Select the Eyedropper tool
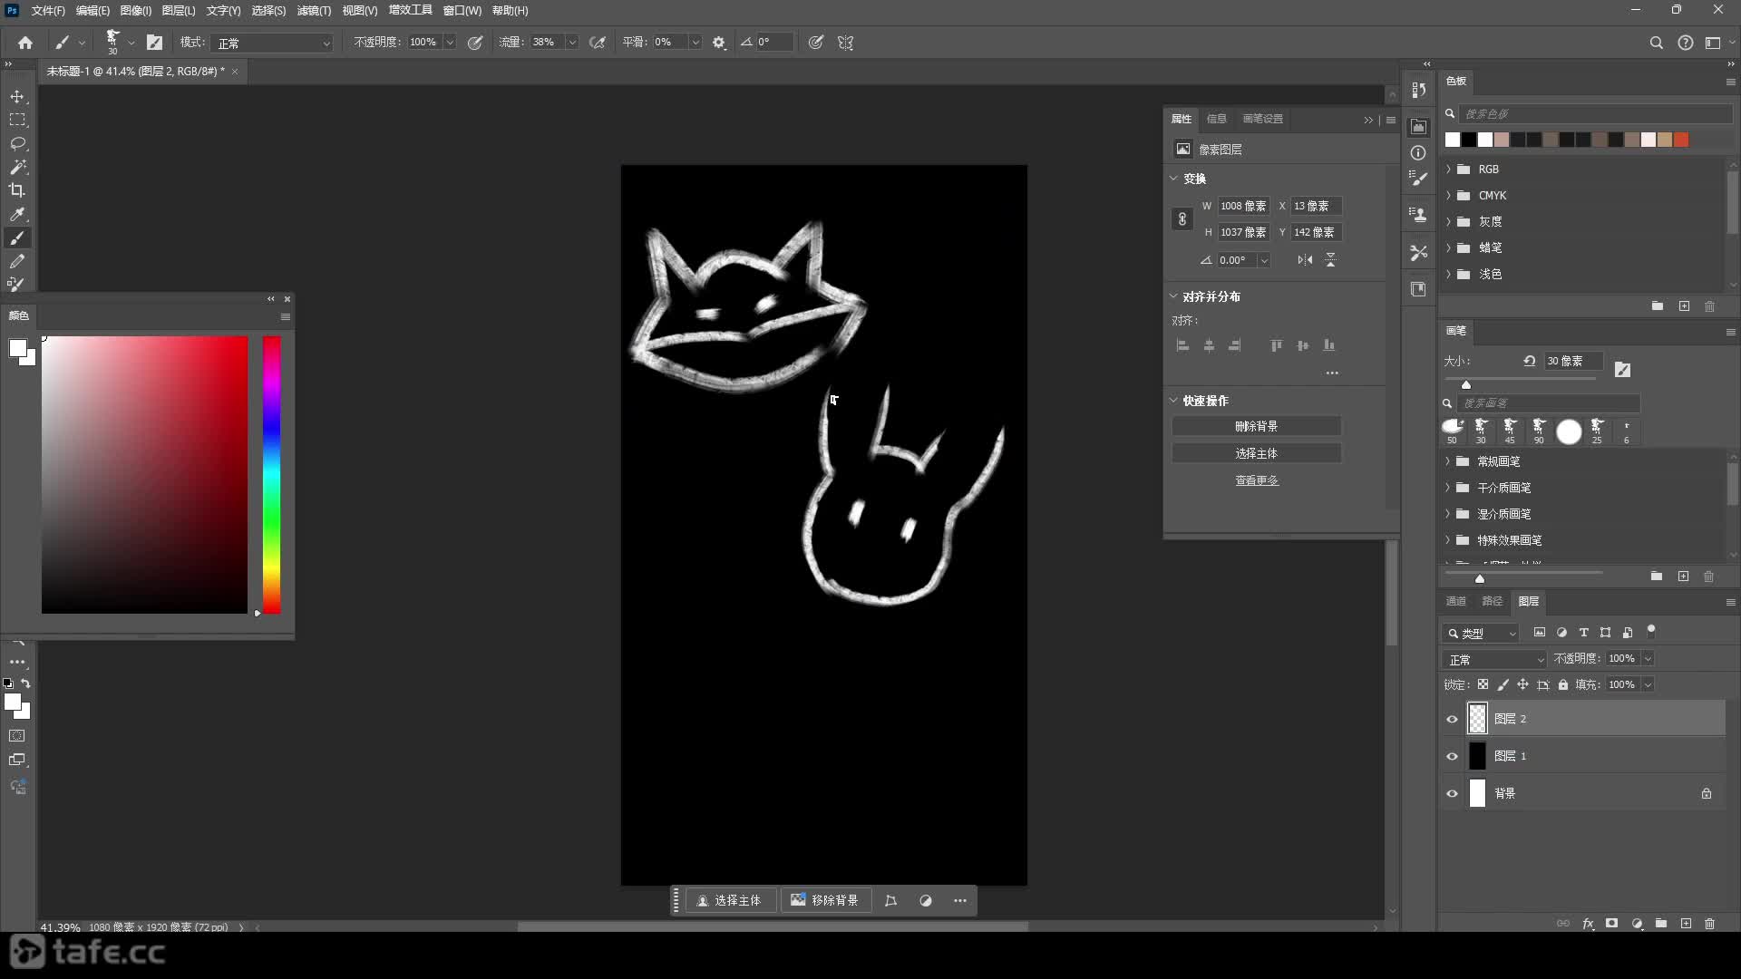This screenshot has width=1741, height=979. (17, 215)
